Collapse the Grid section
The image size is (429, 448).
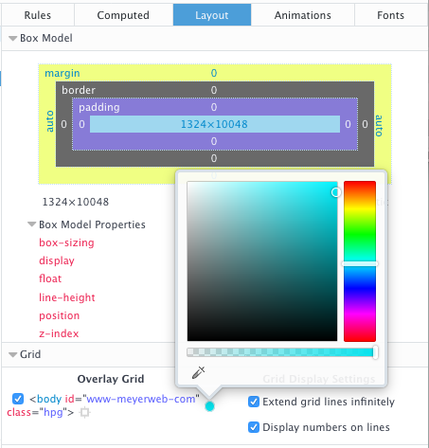pos(13,355)
